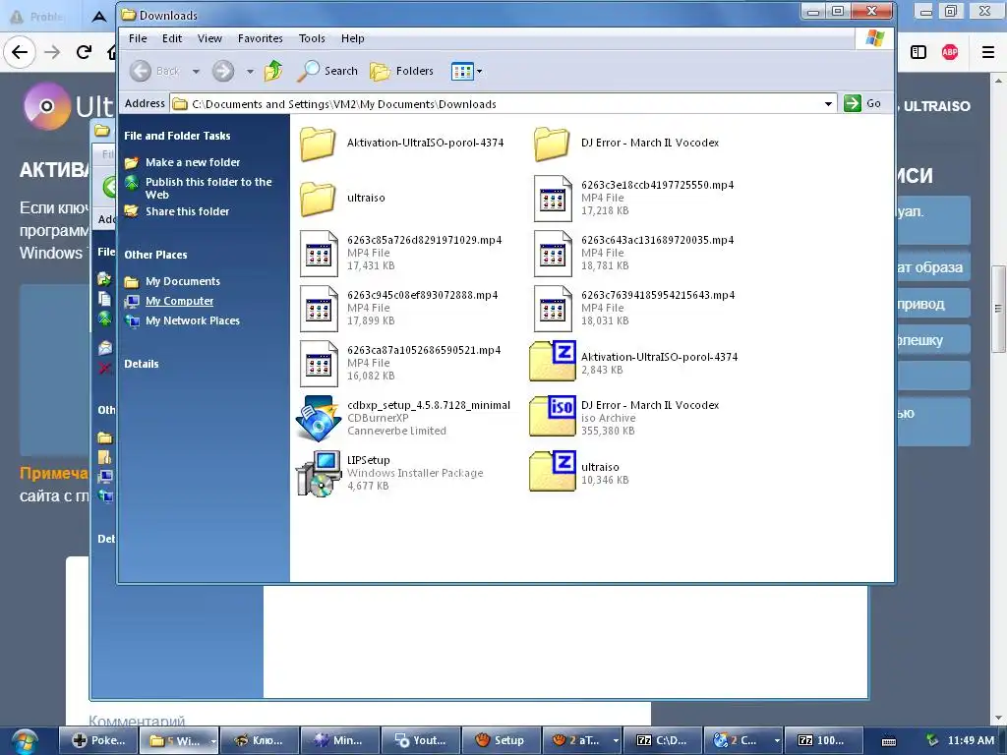
Task: Go up one folder level icon
Action: pos(273,71)
